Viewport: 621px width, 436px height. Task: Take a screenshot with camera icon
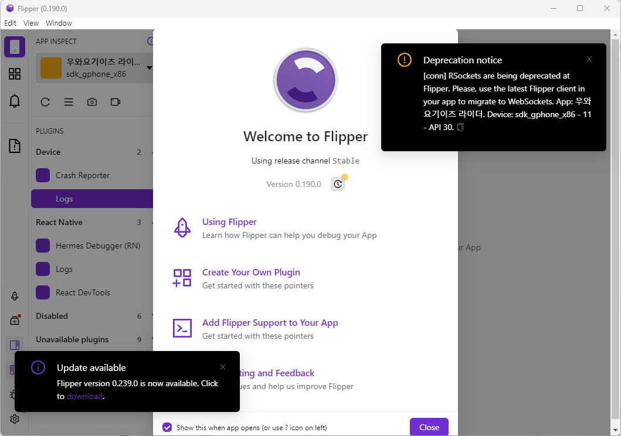(x=92, y=102)
